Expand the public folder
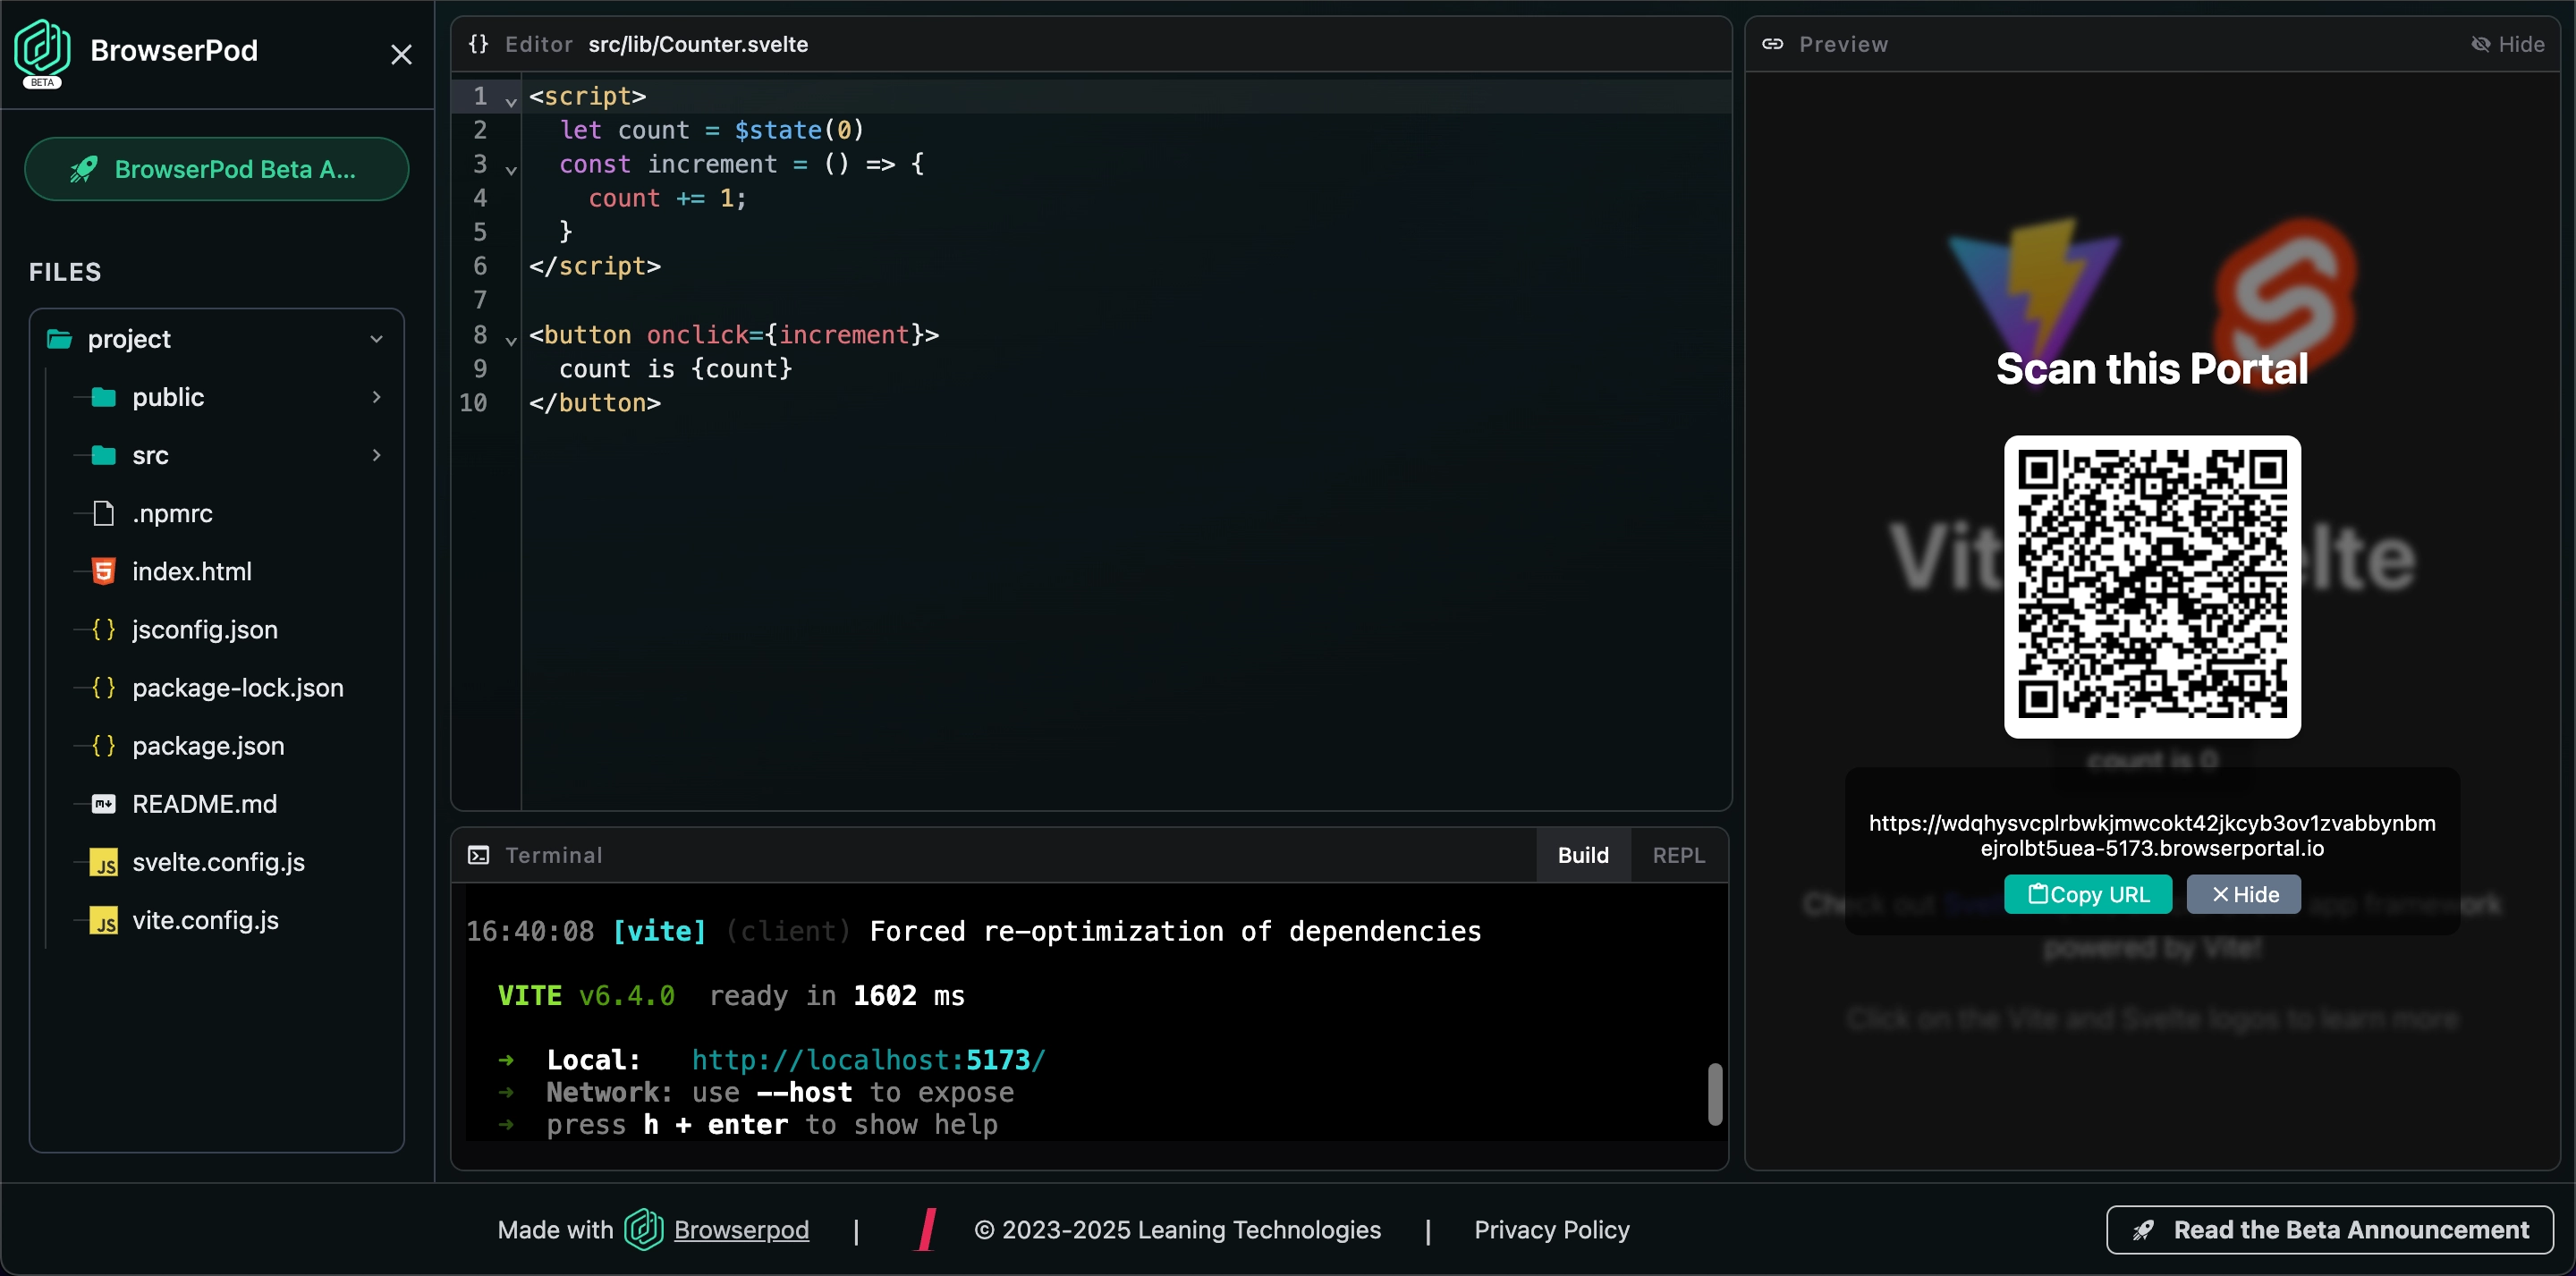This screenshot has height=1276, width=2576. pos(377,397)
